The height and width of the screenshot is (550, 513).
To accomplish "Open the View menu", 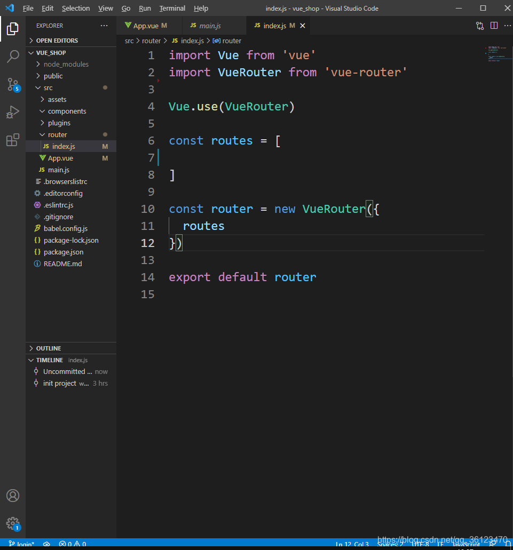I will pos(105,8).
